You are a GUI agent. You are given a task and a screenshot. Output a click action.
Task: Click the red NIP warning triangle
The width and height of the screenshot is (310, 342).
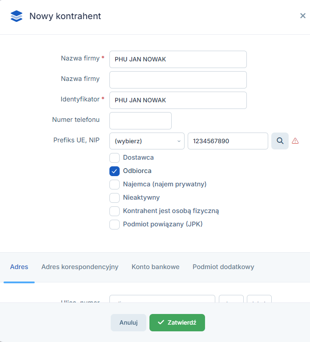tap(295, 141)
